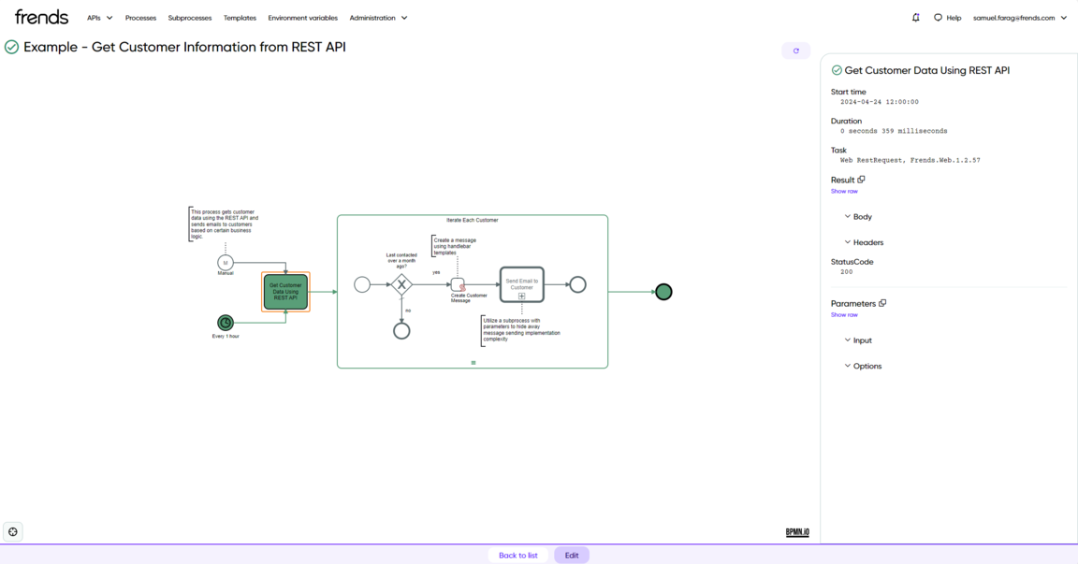Click the Duration value 0 seconds 359 milliseconds

[x=894, y=131]
